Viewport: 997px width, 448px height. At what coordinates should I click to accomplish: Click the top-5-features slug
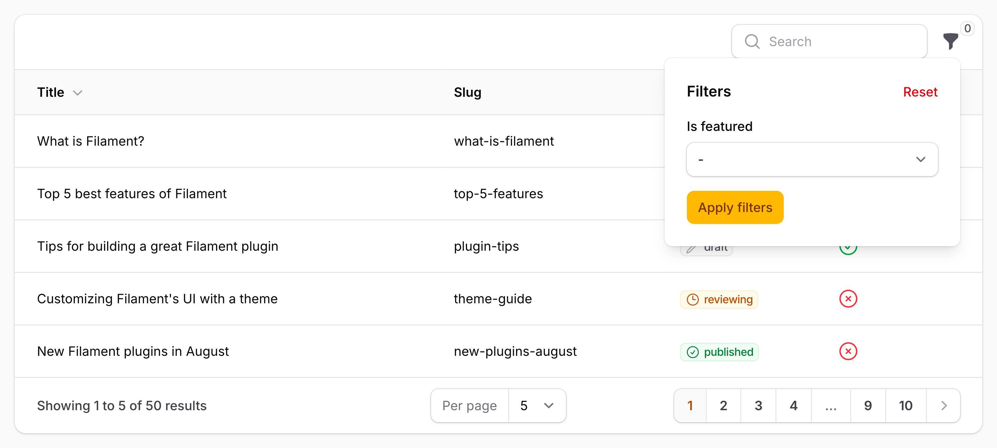pos(499,194)
